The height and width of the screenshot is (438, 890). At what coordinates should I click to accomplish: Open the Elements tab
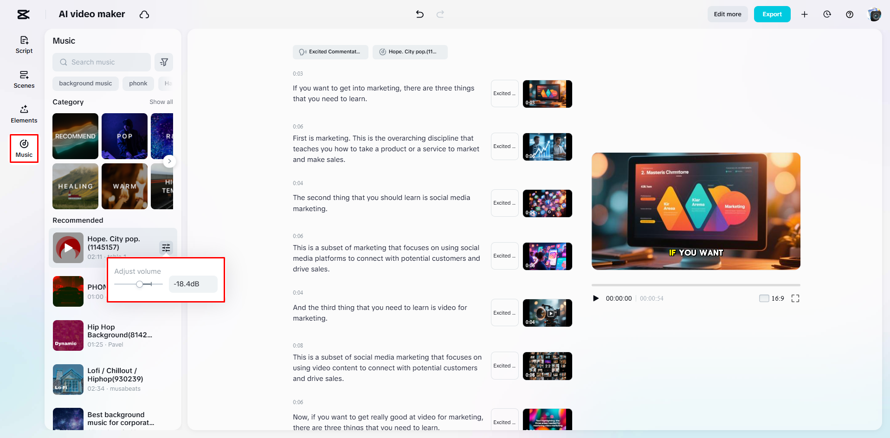tap(24, 114)
